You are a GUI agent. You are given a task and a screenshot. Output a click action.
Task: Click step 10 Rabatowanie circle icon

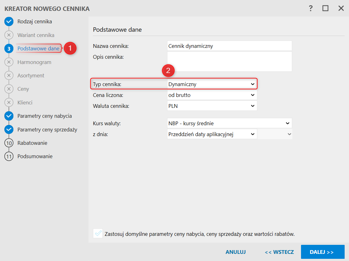click(x=9, y=143)
